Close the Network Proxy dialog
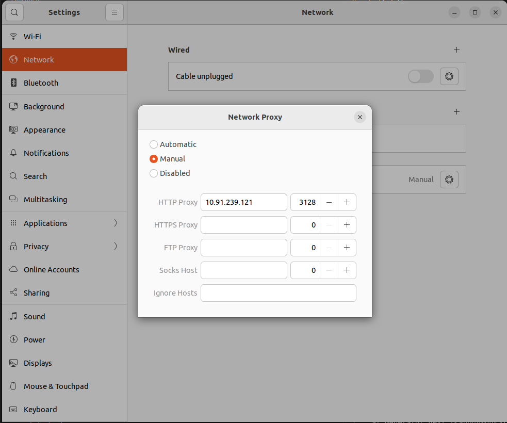507x423 pixels. pos(360,117)
